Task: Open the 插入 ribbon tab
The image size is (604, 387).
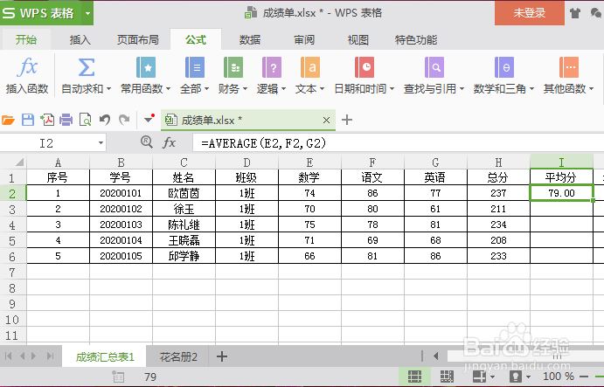Action: coord(80,39)
